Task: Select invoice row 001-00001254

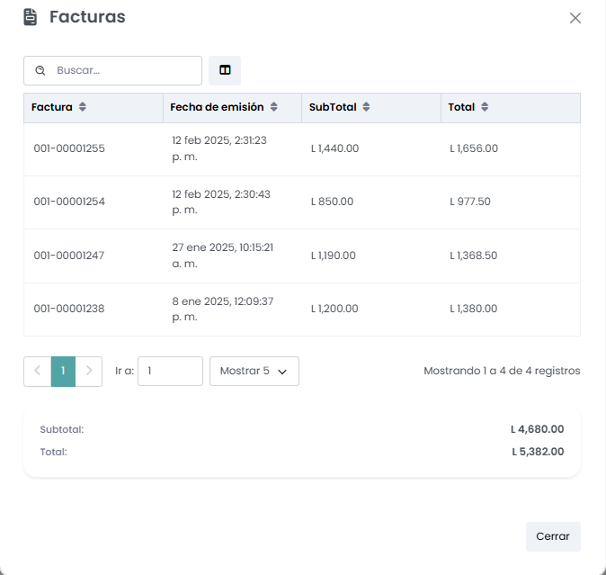Action: (x=69, y=202)
